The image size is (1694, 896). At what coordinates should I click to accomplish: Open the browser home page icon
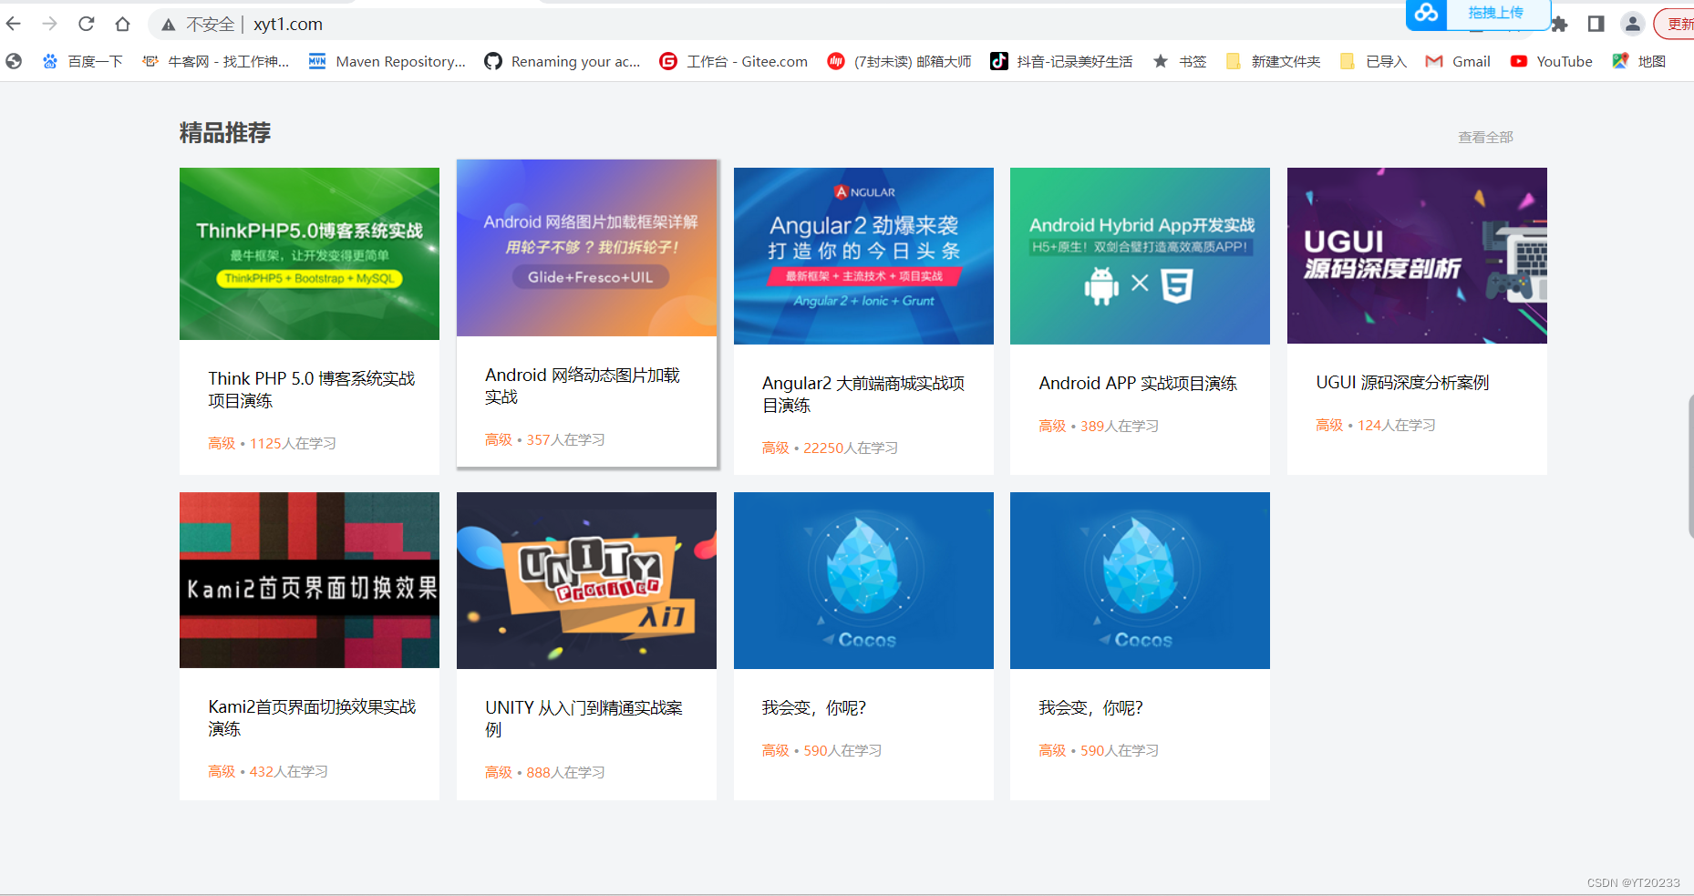tap(122, 24)
